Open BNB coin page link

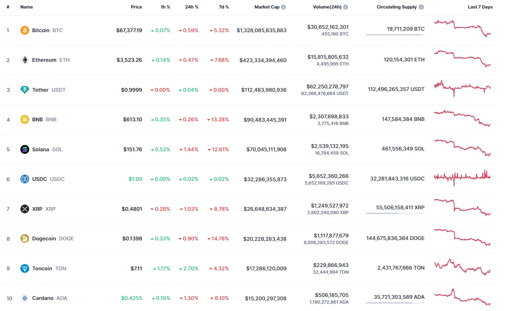pos(37,119)
